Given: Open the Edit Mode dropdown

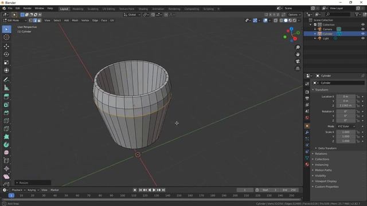Looking at the screenshot, I should tap(15, 21).
